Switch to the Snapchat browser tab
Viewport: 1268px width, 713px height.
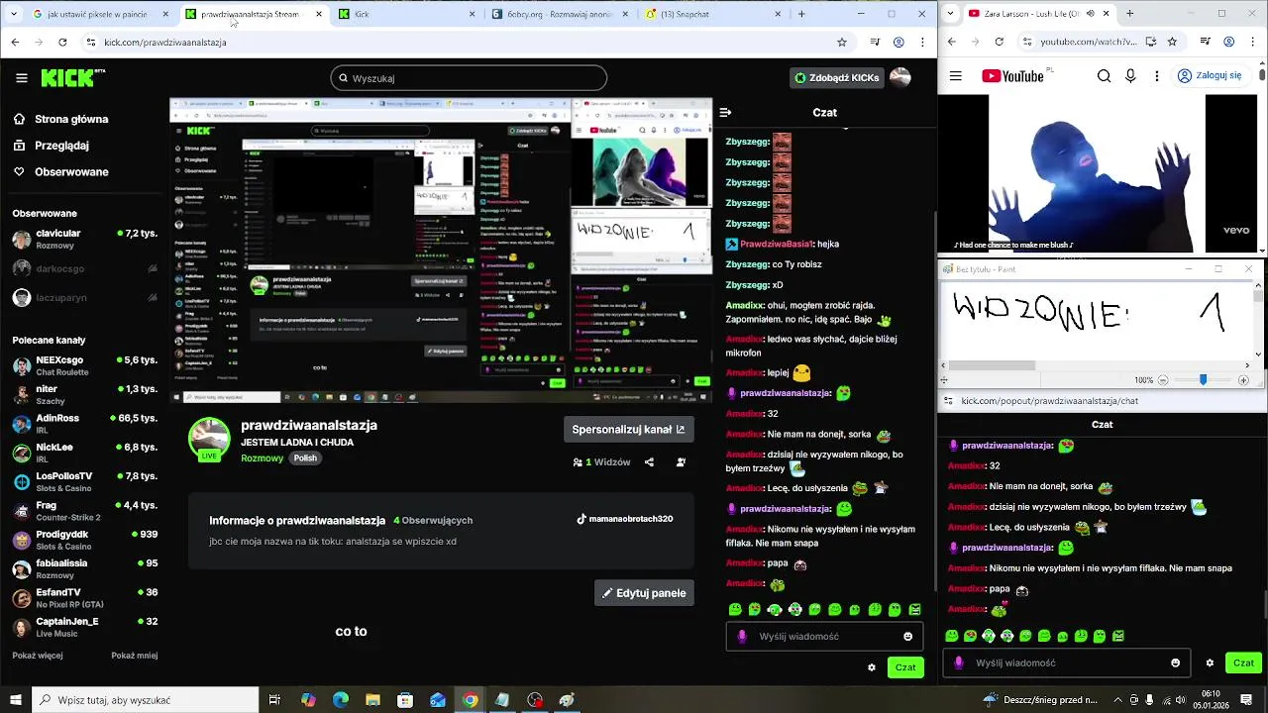click(713, 14)
